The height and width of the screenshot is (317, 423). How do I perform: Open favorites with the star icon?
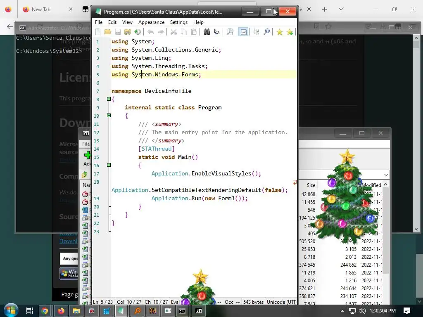[280, 32]
